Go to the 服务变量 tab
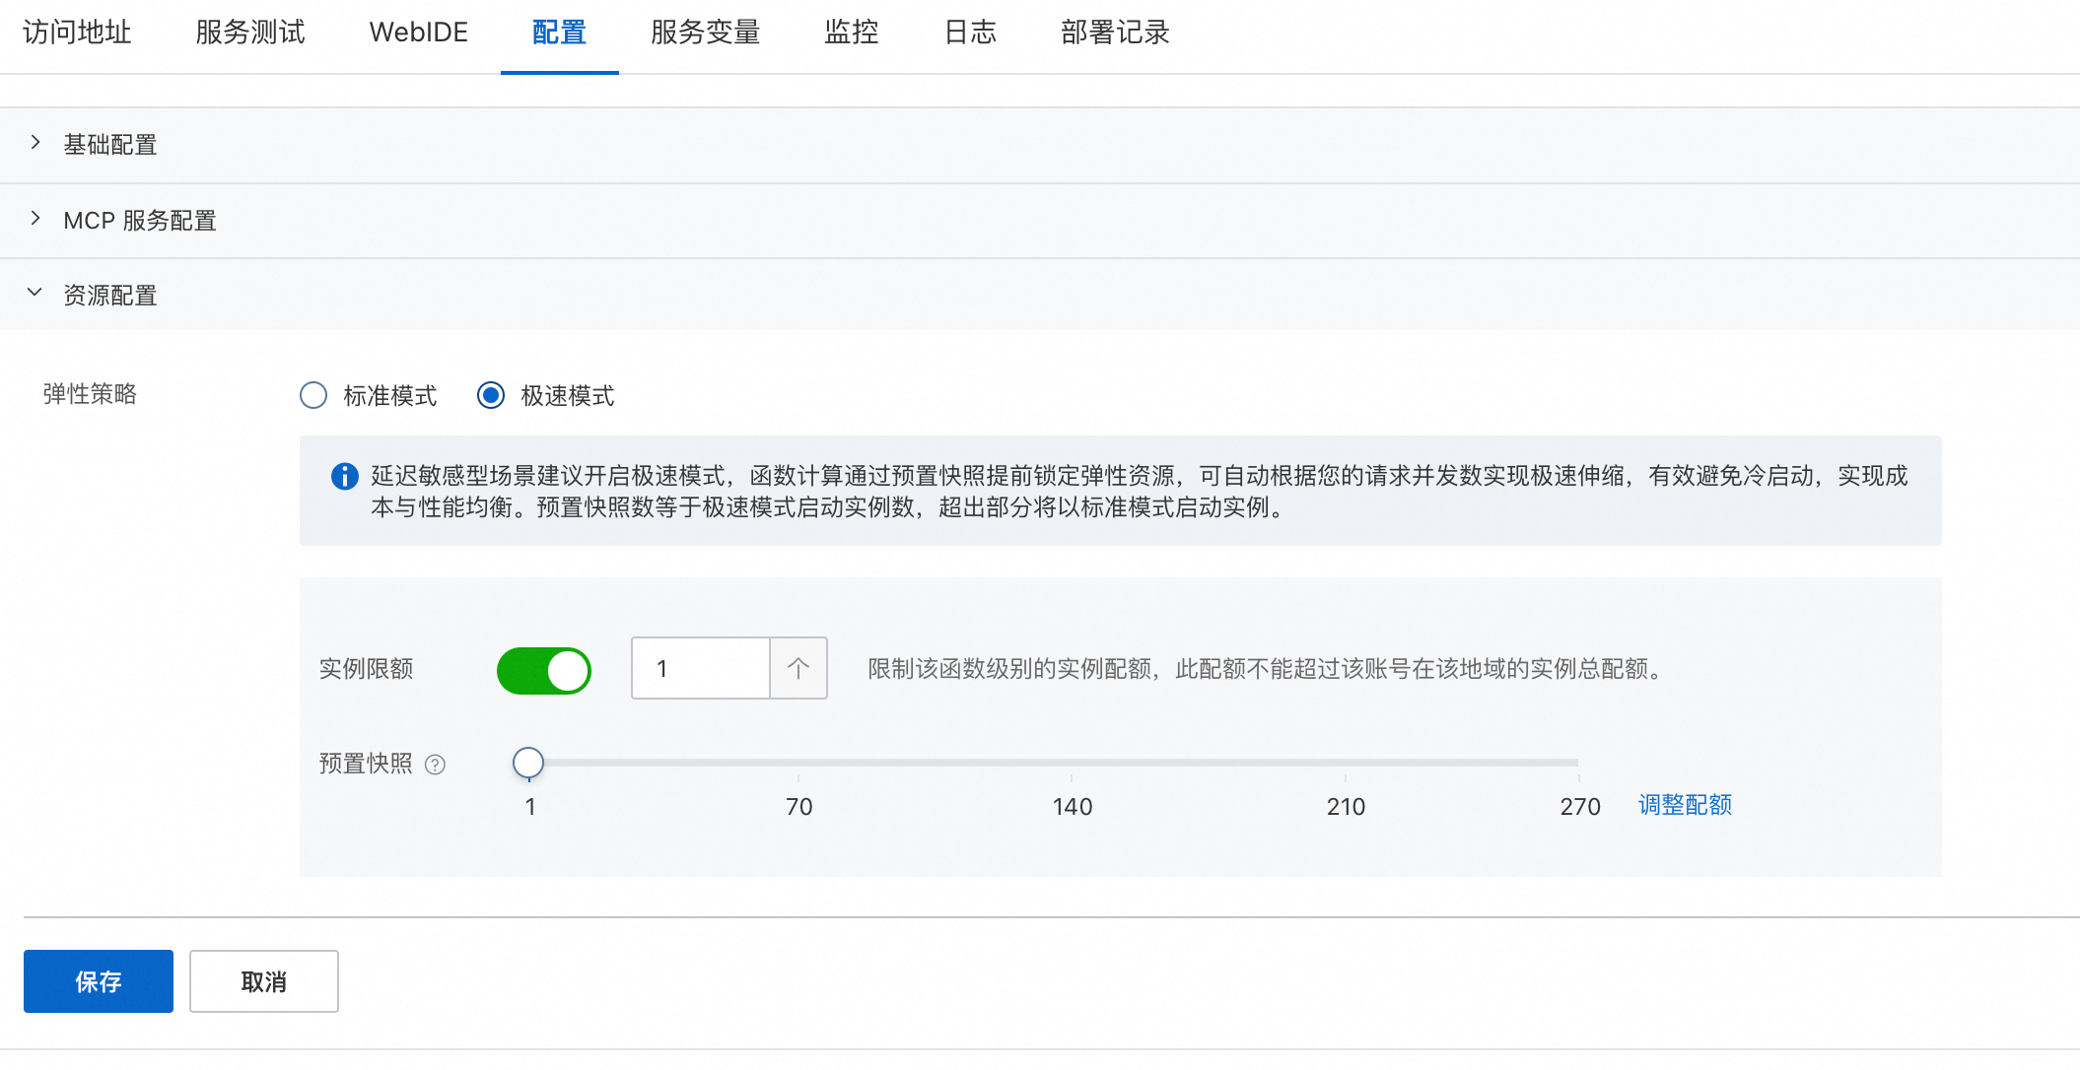 click(705, 33)
